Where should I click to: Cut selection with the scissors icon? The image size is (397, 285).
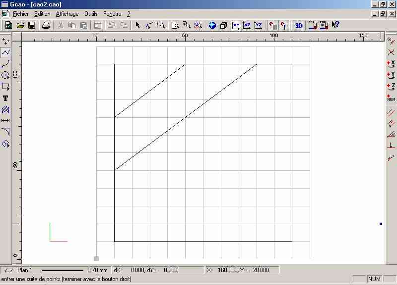(x=61, y=25)
